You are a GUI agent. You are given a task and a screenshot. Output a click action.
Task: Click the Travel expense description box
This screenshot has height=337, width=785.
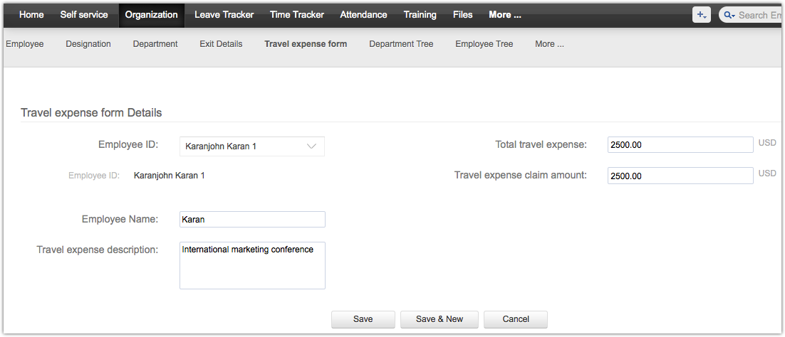(252, 265)
